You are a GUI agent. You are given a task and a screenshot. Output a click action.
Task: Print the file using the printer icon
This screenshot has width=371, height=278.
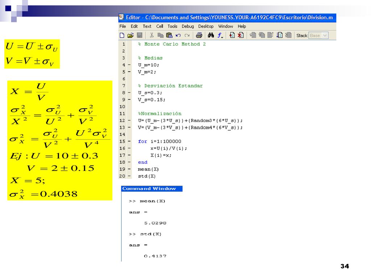[x=199, y=35]
